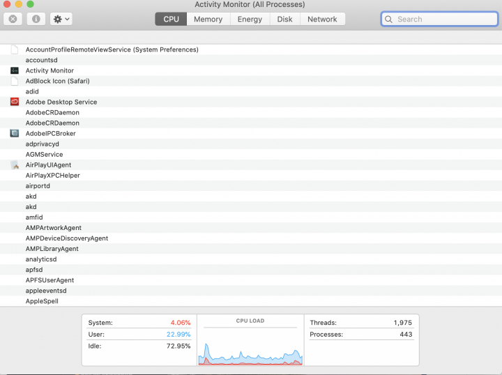Image resolution: width=502 pixels, height=375 pixels.
Task: Click the magnifier icon in Search
Action: pos(388,20)
